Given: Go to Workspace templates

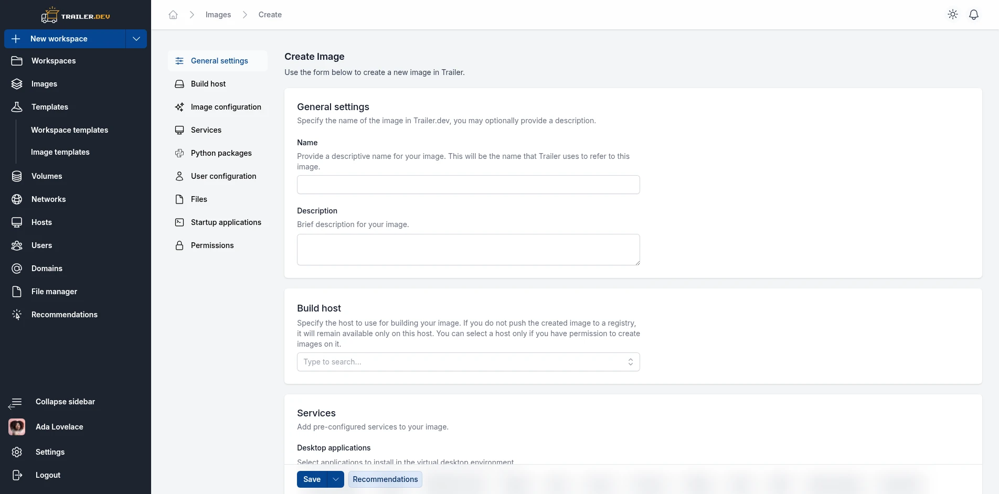Looking at the screenshot, I should (69, 130).
